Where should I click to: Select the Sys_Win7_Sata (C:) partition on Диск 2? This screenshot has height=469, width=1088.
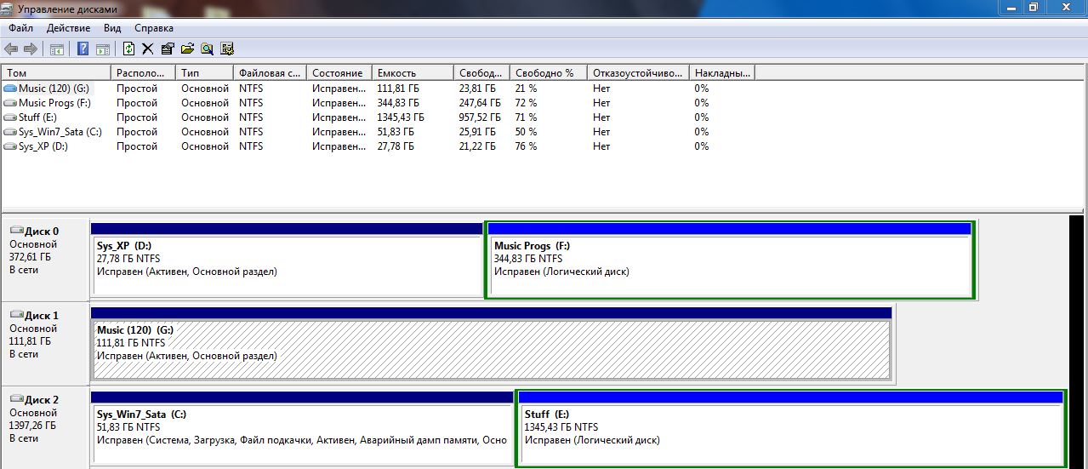(302, 430)
